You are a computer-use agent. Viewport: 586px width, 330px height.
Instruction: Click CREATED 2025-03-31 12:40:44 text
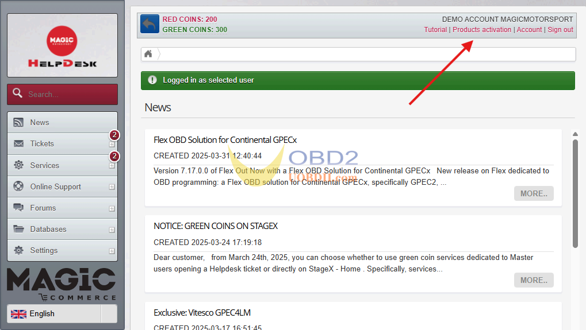point(208,156)
